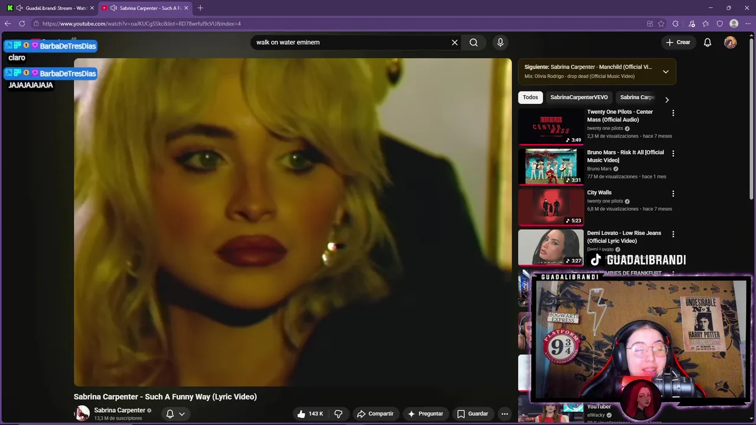Open browser extensions puzzle icon
The width and height of the screenshot is (756, 425).
(x=676, y=24)
